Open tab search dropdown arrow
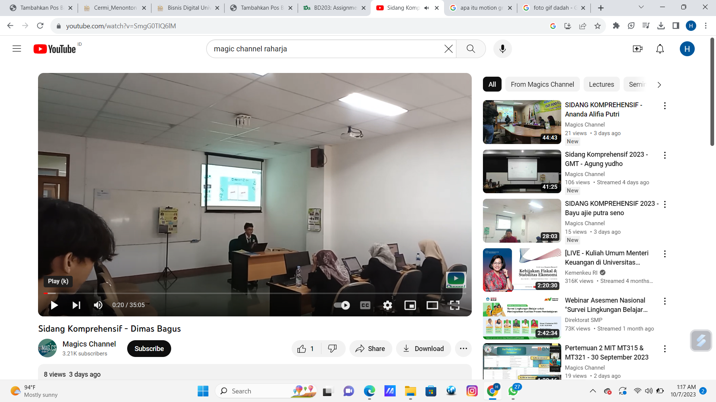Screen dimensions: 716x402 [641, 7]
